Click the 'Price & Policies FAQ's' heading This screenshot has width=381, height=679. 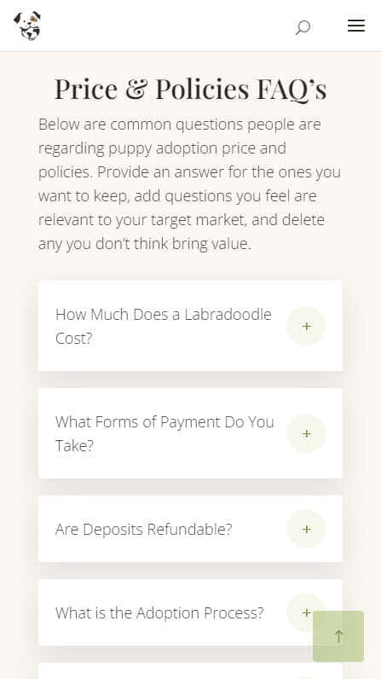(190, 89)
